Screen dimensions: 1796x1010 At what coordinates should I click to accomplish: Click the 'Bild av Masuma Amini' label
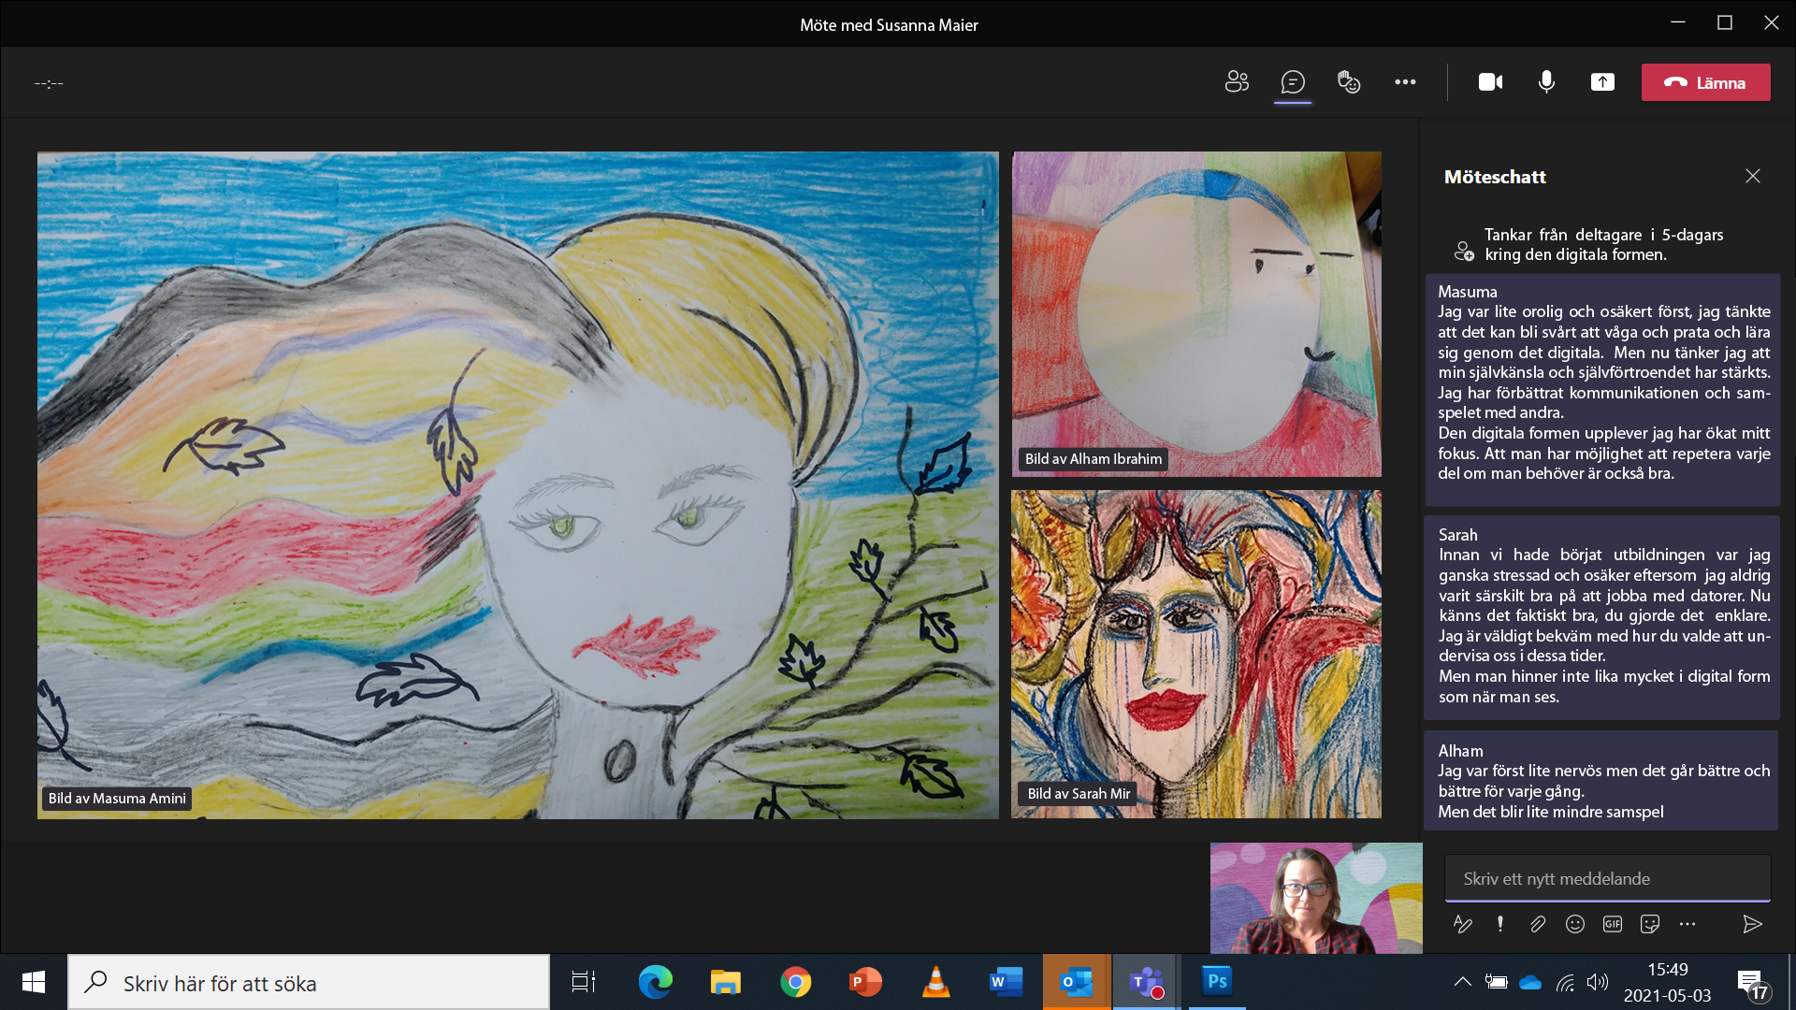click(117, 798)
